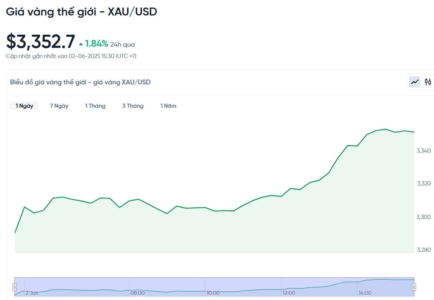Viewport: 434px width, 300px height.
Task: Click the left range slider handle
Action: [x=15, y=287]
